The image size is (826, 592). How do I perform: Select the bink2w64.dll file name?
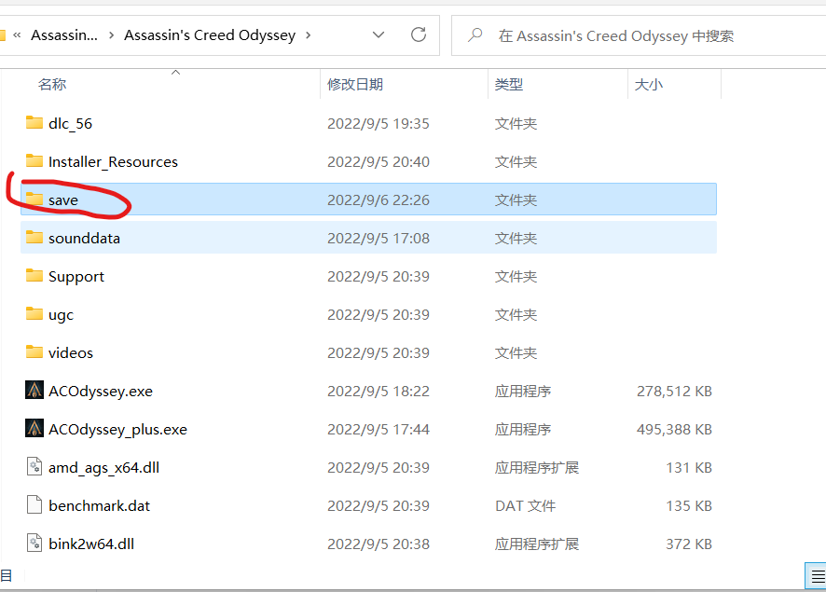click(x=91, y=544)
